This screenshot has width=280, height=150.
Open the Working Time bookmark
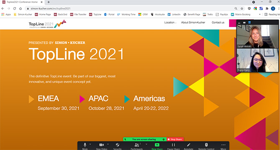[x=126, y=15]
